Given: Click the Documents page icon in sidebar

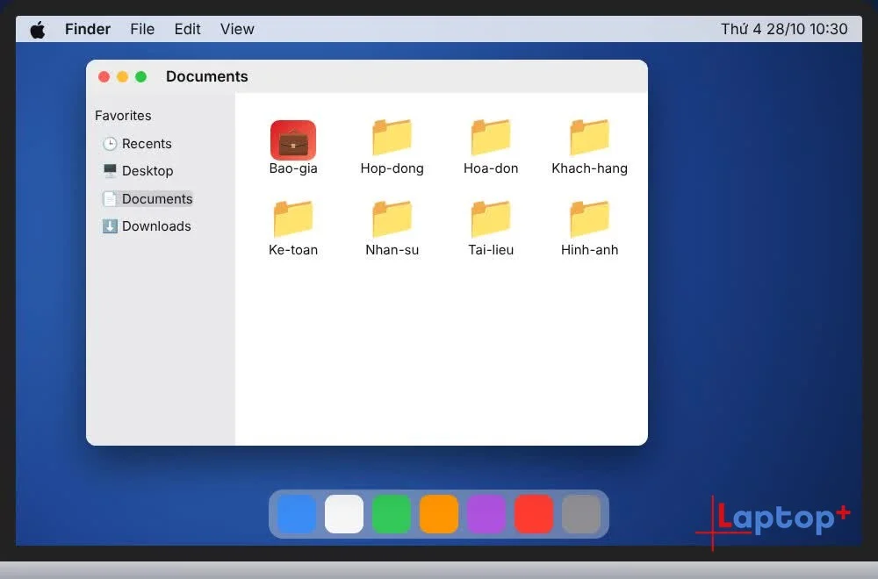Looking at the screenshot, I should tap(110, 198).
